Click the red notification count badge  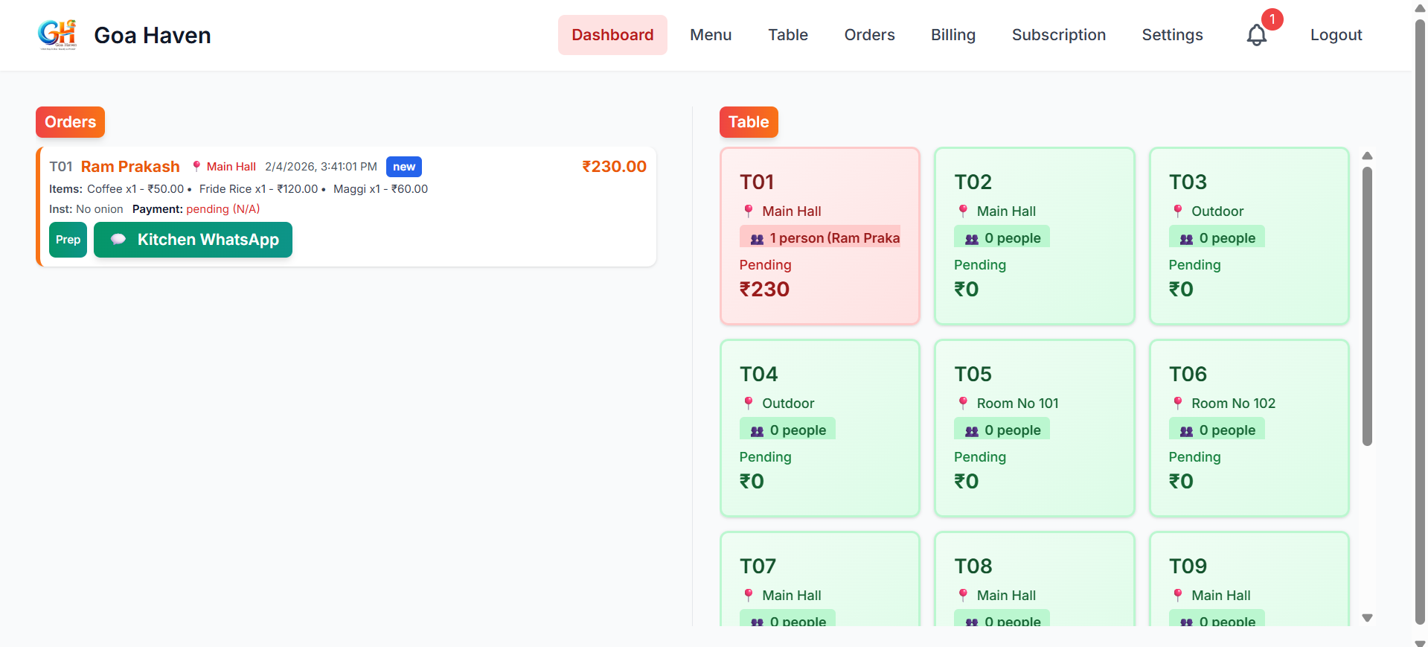click(x=1272, y=19)
